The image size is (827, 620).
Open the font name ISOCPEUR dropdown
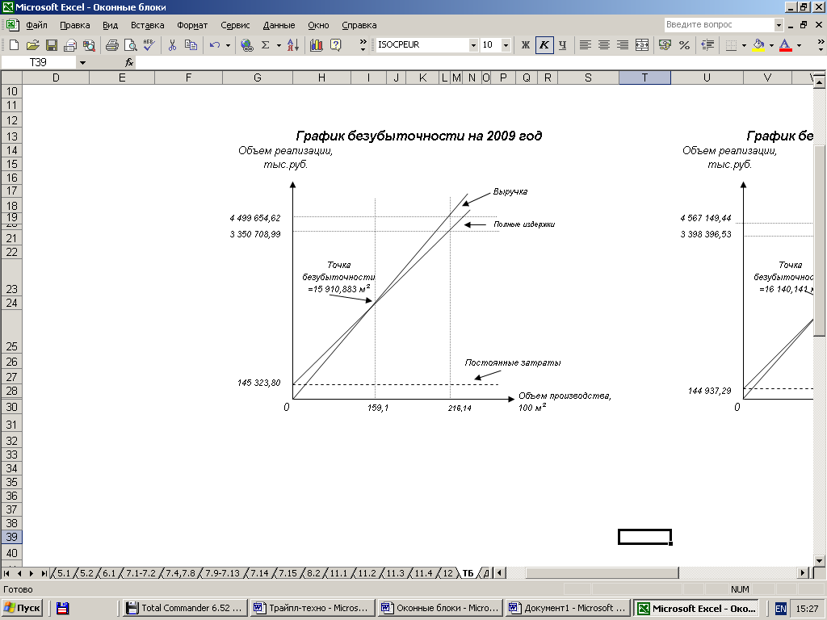point(473,45)
